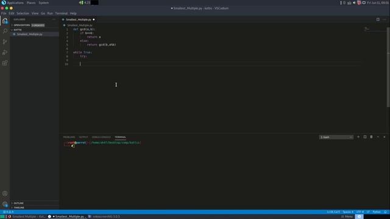Open the System menu in top panel

pos(43,2)
